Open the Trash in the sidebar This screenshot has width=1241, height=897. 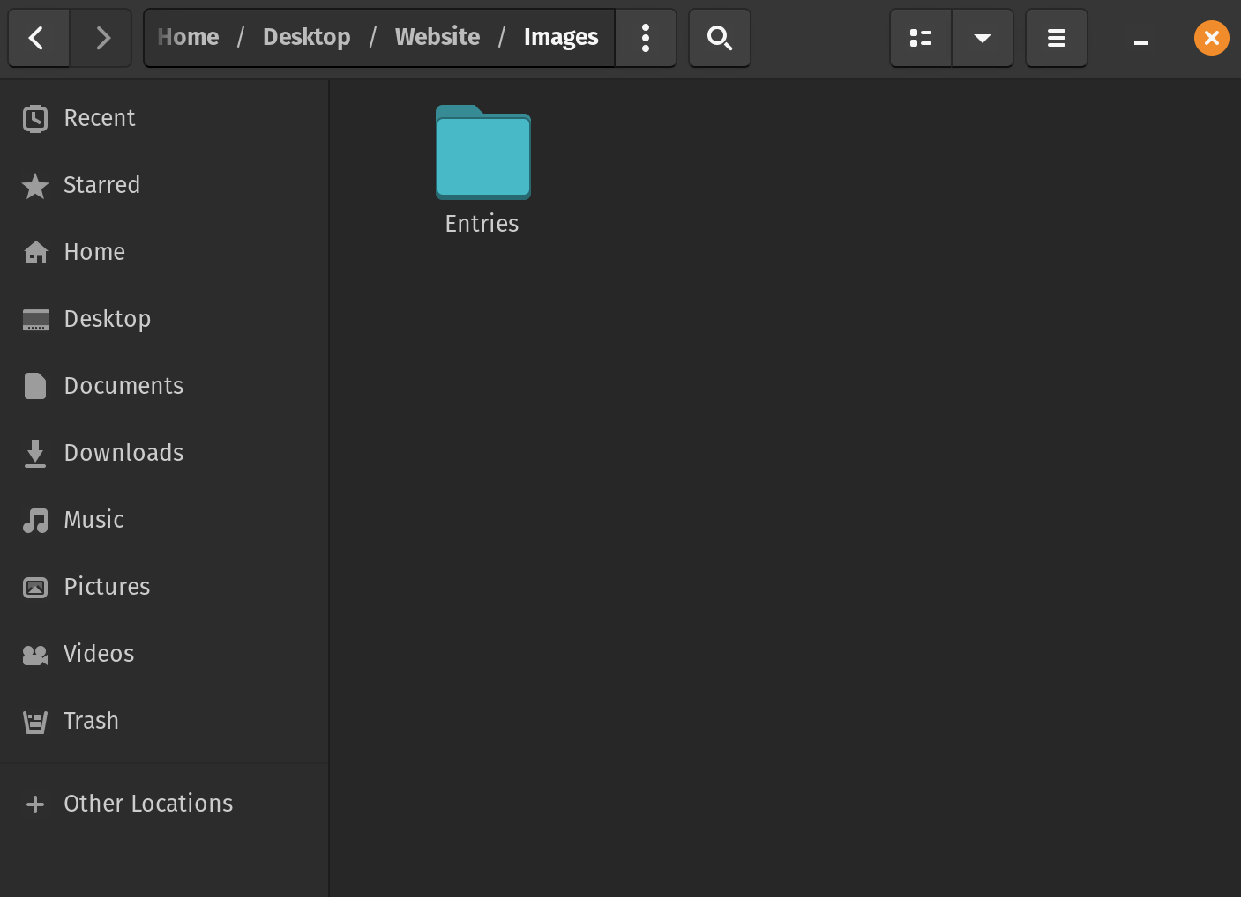91,721
